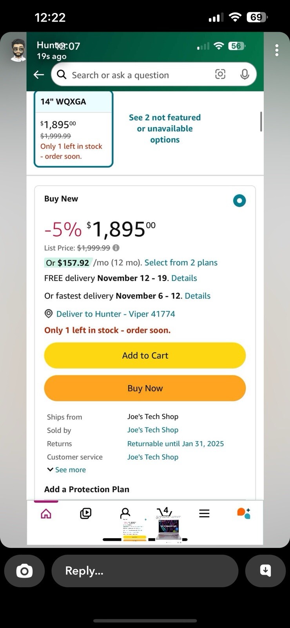Tap the save download icon

coord(265,571)
